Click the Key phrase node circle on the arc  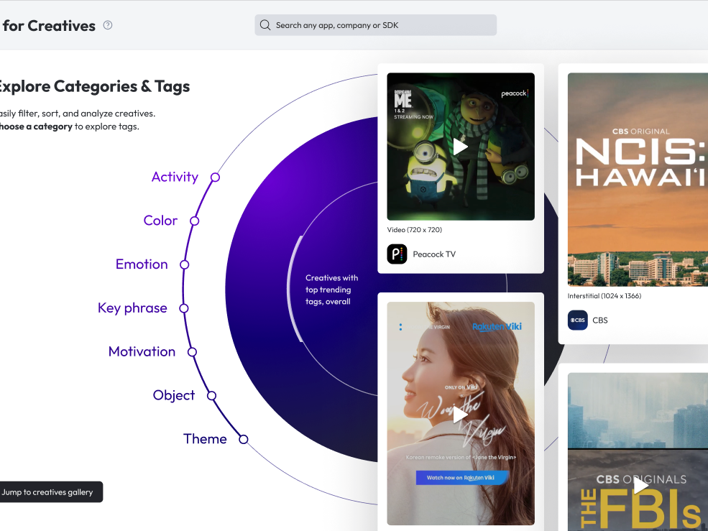(x=184, y=308)
